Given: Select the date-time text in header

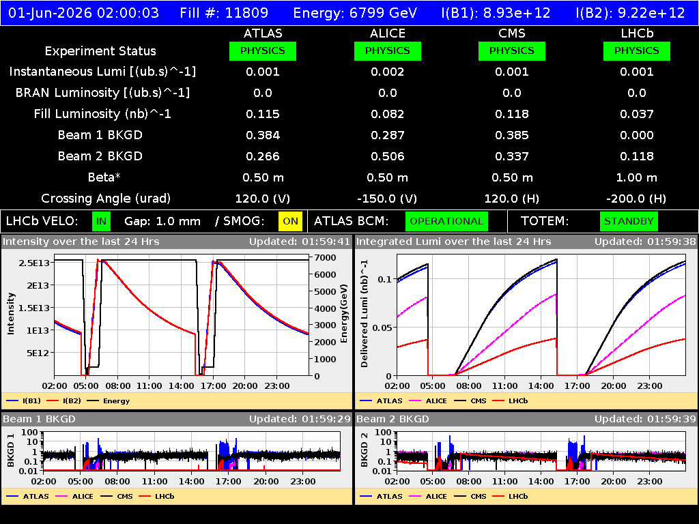Looking at the screenshot, I should 84,13.
